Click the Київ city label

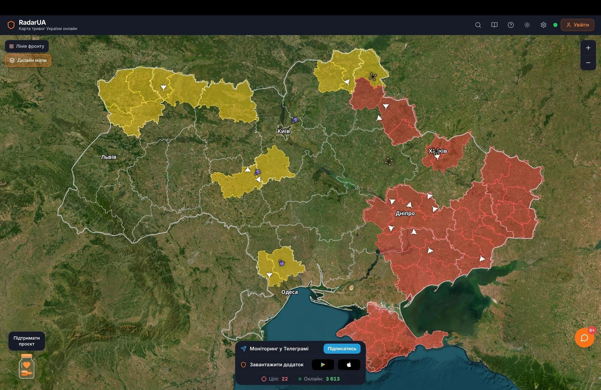284,131
